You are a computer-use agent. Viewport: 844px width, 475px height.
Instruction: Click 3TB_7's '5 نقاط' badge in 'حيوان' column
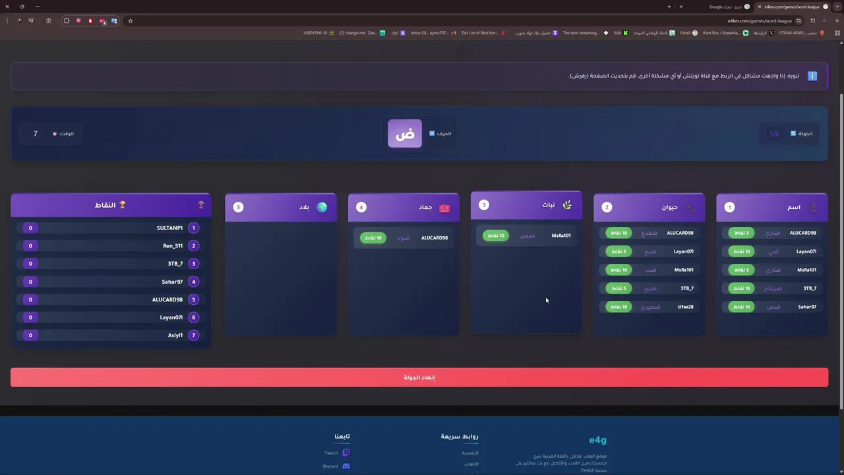click(x=618, y=288)
